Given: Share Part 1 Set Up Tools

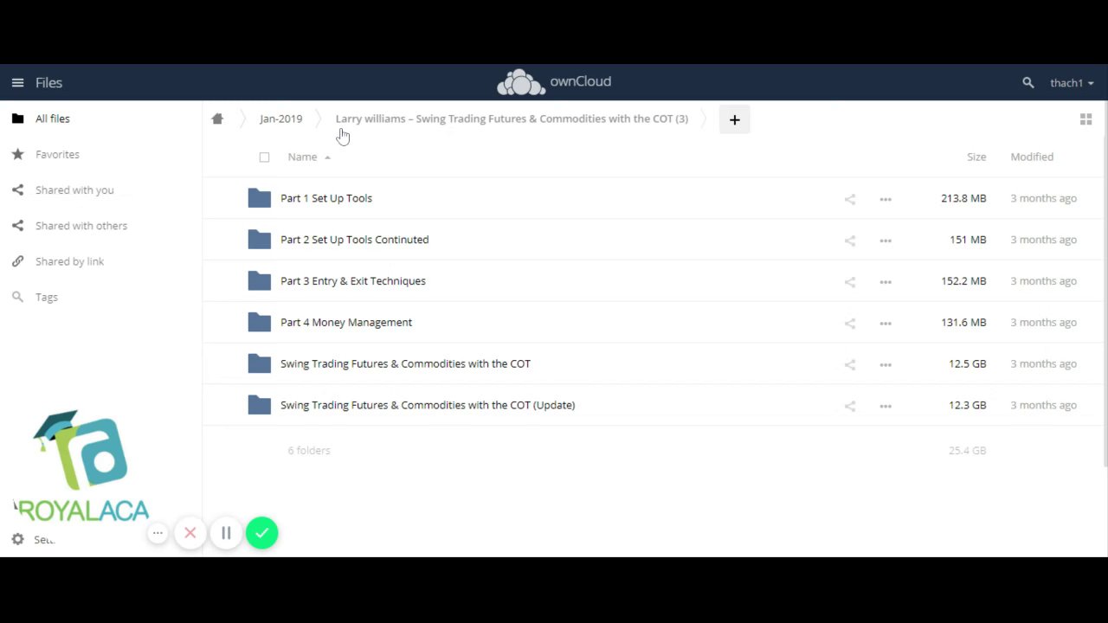Looking at the screenshot, I should 850,199.
